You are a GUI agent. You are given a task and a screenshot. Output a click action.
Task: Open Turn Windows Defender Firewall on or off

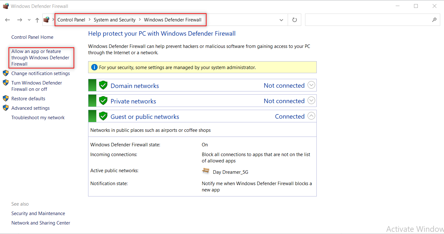point(37,86)
